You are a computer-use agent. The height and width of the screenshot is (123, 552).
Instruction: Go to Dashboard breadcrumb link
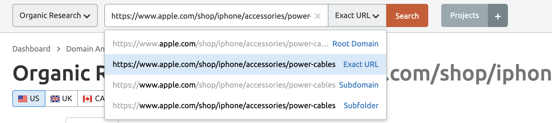pos(31,49)
